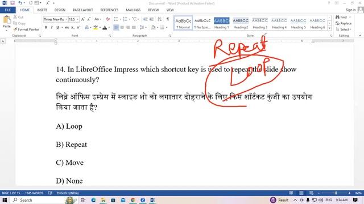Toggle Italic formatting
The height and width of the screenshot is (204, 364).
(52, 28)
